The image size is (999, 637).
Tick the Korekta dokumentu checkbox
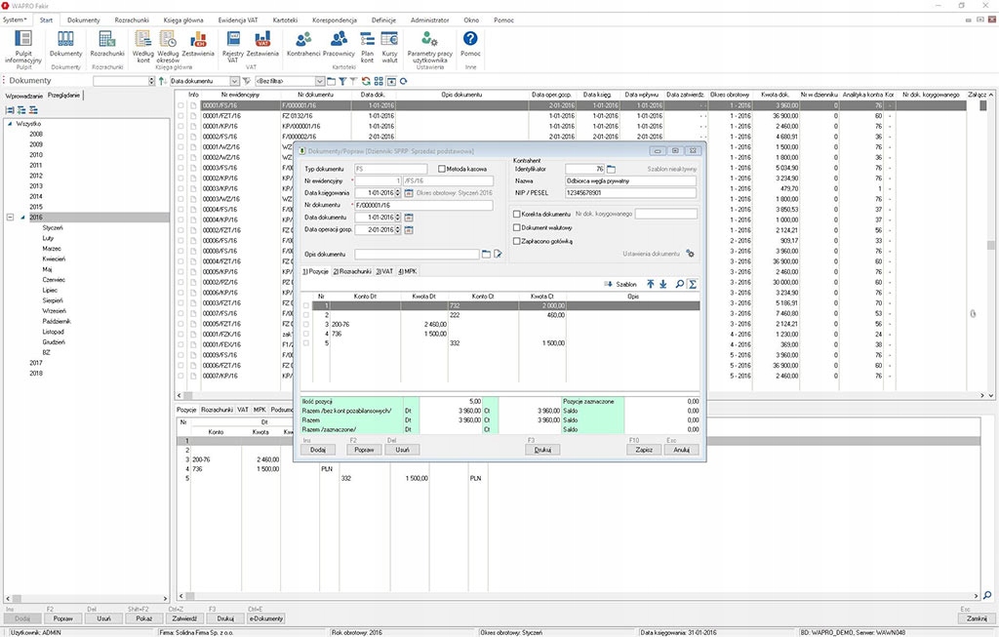pyautogui.click(x=517, y=214)
